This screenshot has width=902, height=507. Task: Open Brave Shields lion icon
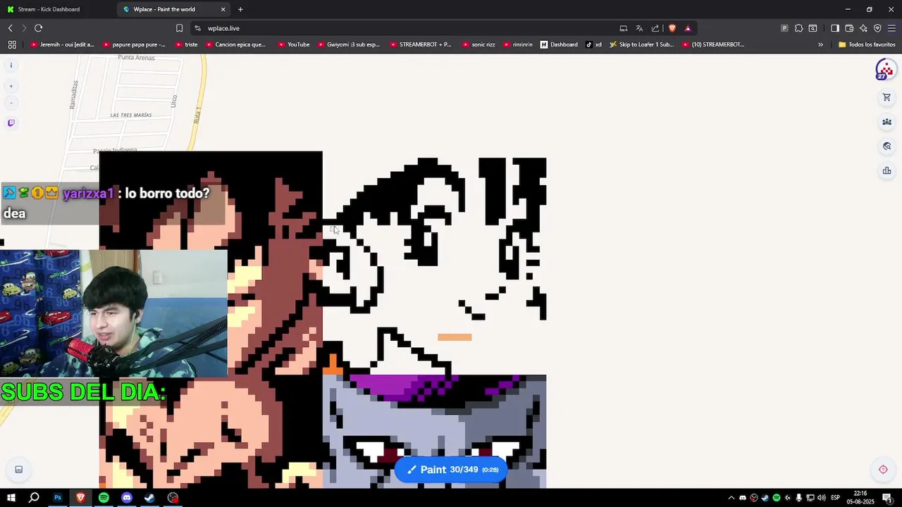point(672,28)
